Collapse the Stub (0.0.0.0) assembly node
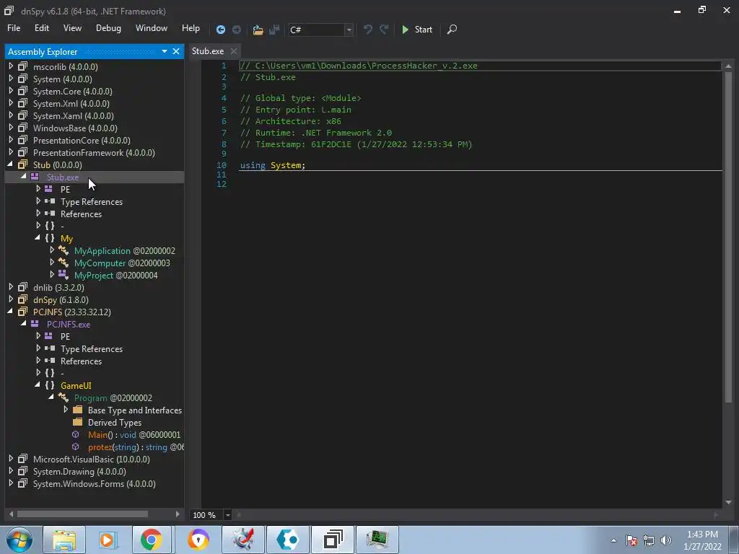The image size is (739, 554). [10, 164]
